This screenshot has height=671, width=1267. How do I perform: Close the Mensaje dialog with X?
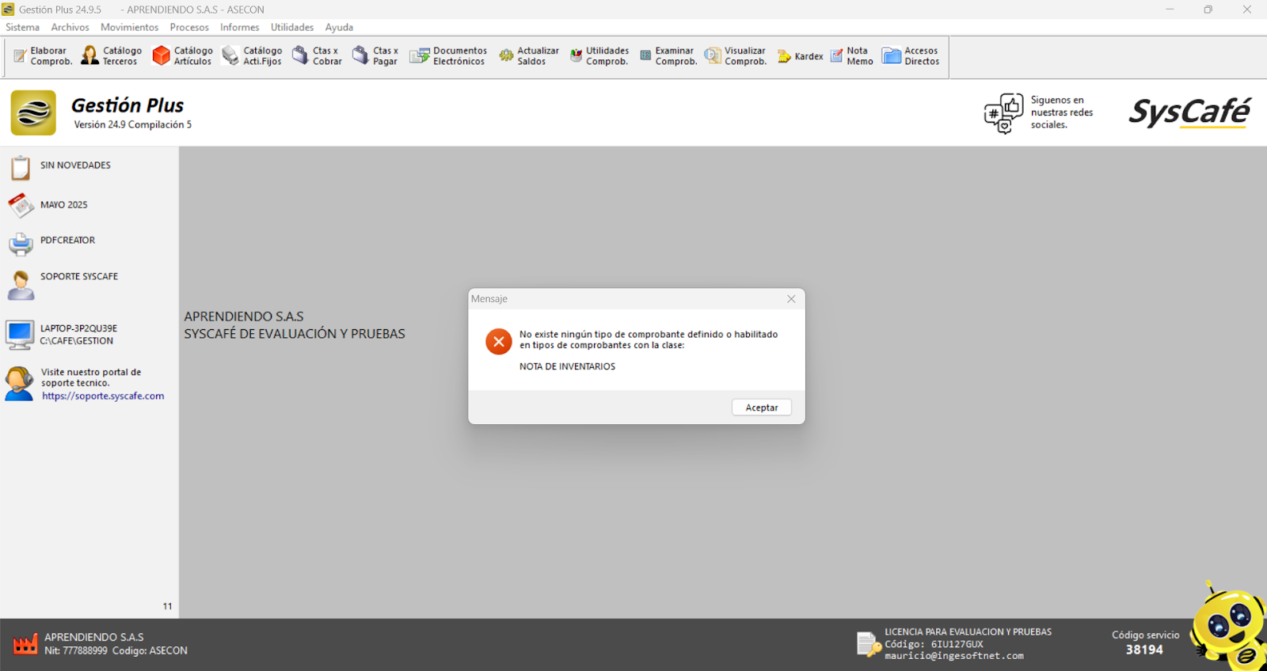[791, 299]
